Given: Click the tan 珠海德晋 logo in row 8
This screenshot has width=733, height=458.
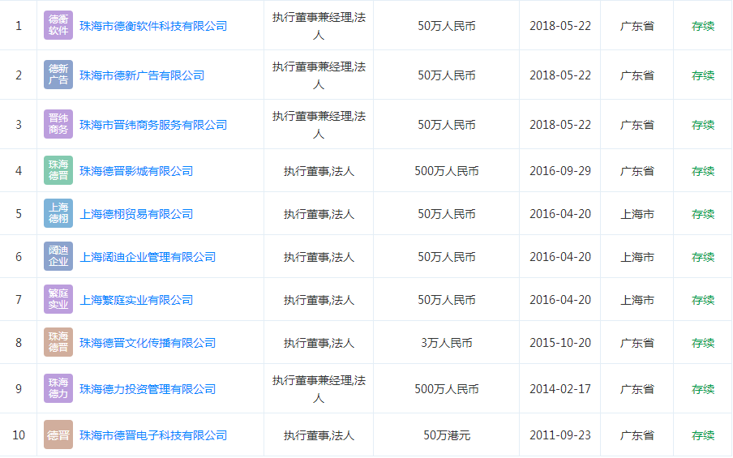Looking at the screenshot, I should 58,343.
